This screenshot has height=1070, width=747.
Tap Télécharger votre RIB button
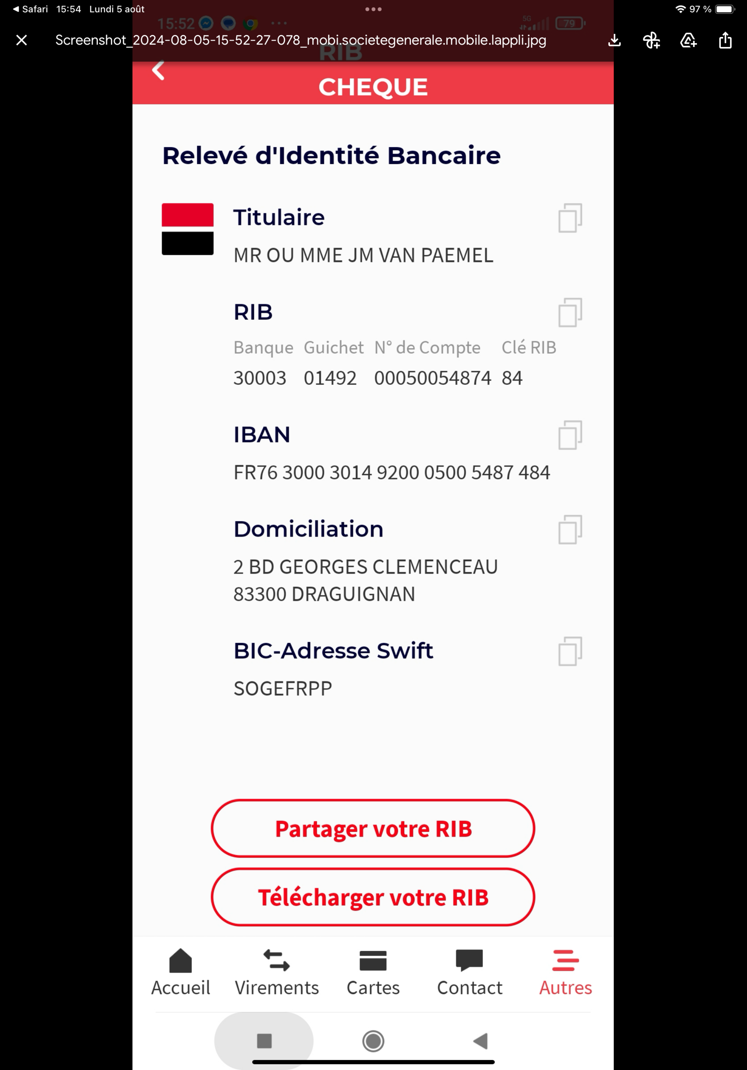click(x=373, y=897)
